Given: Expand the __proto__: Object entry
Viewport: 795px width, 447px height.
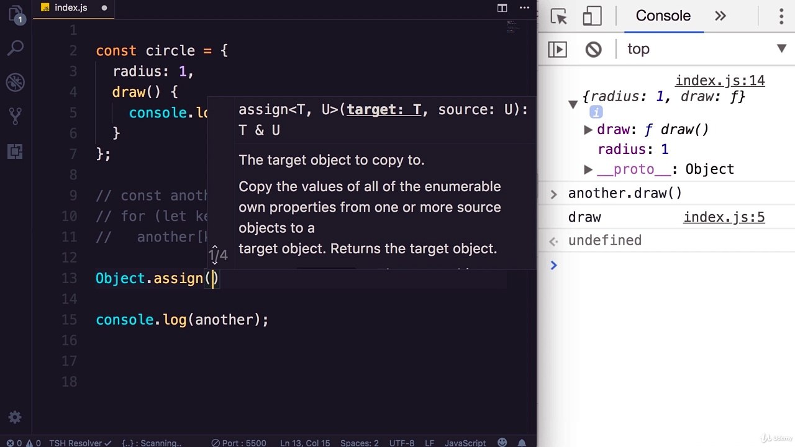Looking at the screenshot, I should 588,169.
